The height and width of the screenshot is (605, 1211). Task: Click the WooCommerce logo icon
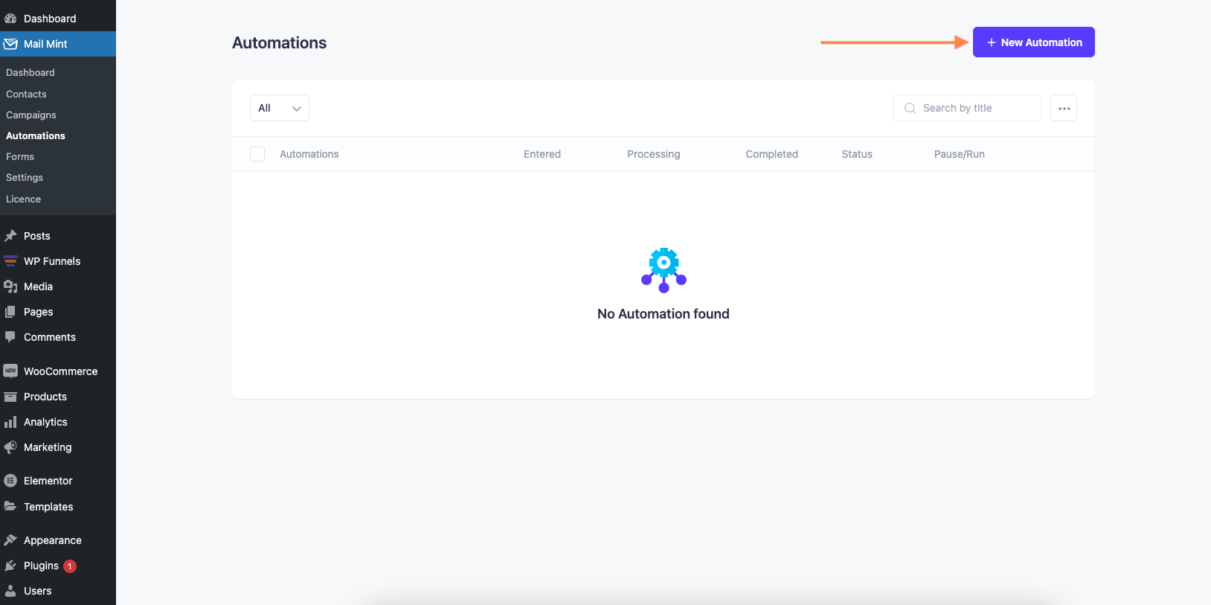pyautogui.click(x=10, y=371)
